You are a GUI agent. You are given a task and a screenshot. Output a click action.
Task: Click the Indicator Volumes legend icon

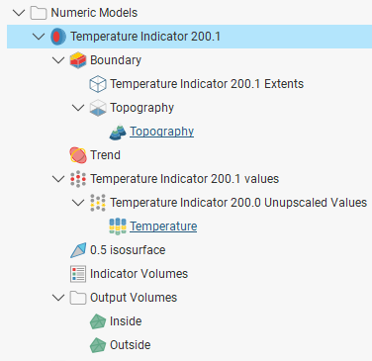[x=78, y=274]
